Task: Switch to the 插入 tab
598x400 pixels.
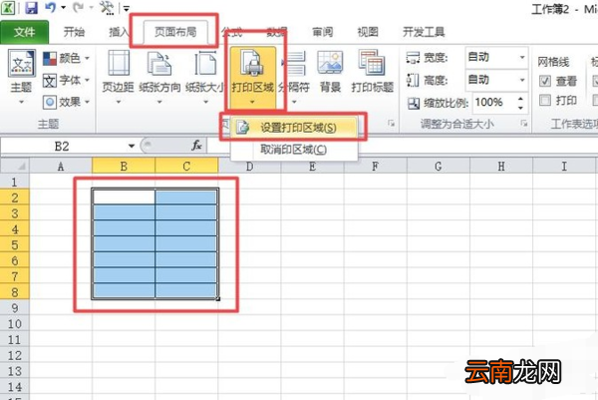Action: (119, 32)
